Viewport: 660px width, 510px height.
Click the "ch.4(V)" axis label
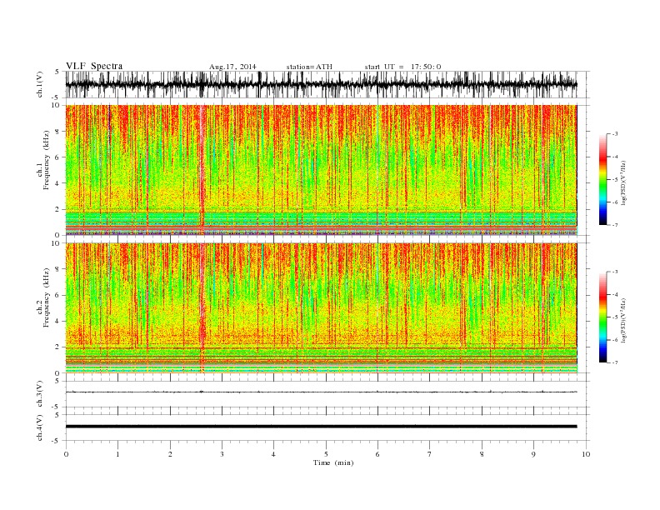click(40, 427)
